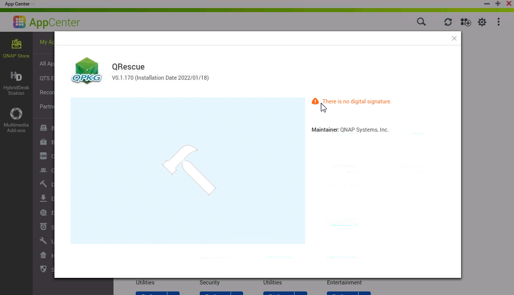The width and height of the screenshot is (514, 295).
Task: Open App Center settings gear
Action: coord(482,22)
